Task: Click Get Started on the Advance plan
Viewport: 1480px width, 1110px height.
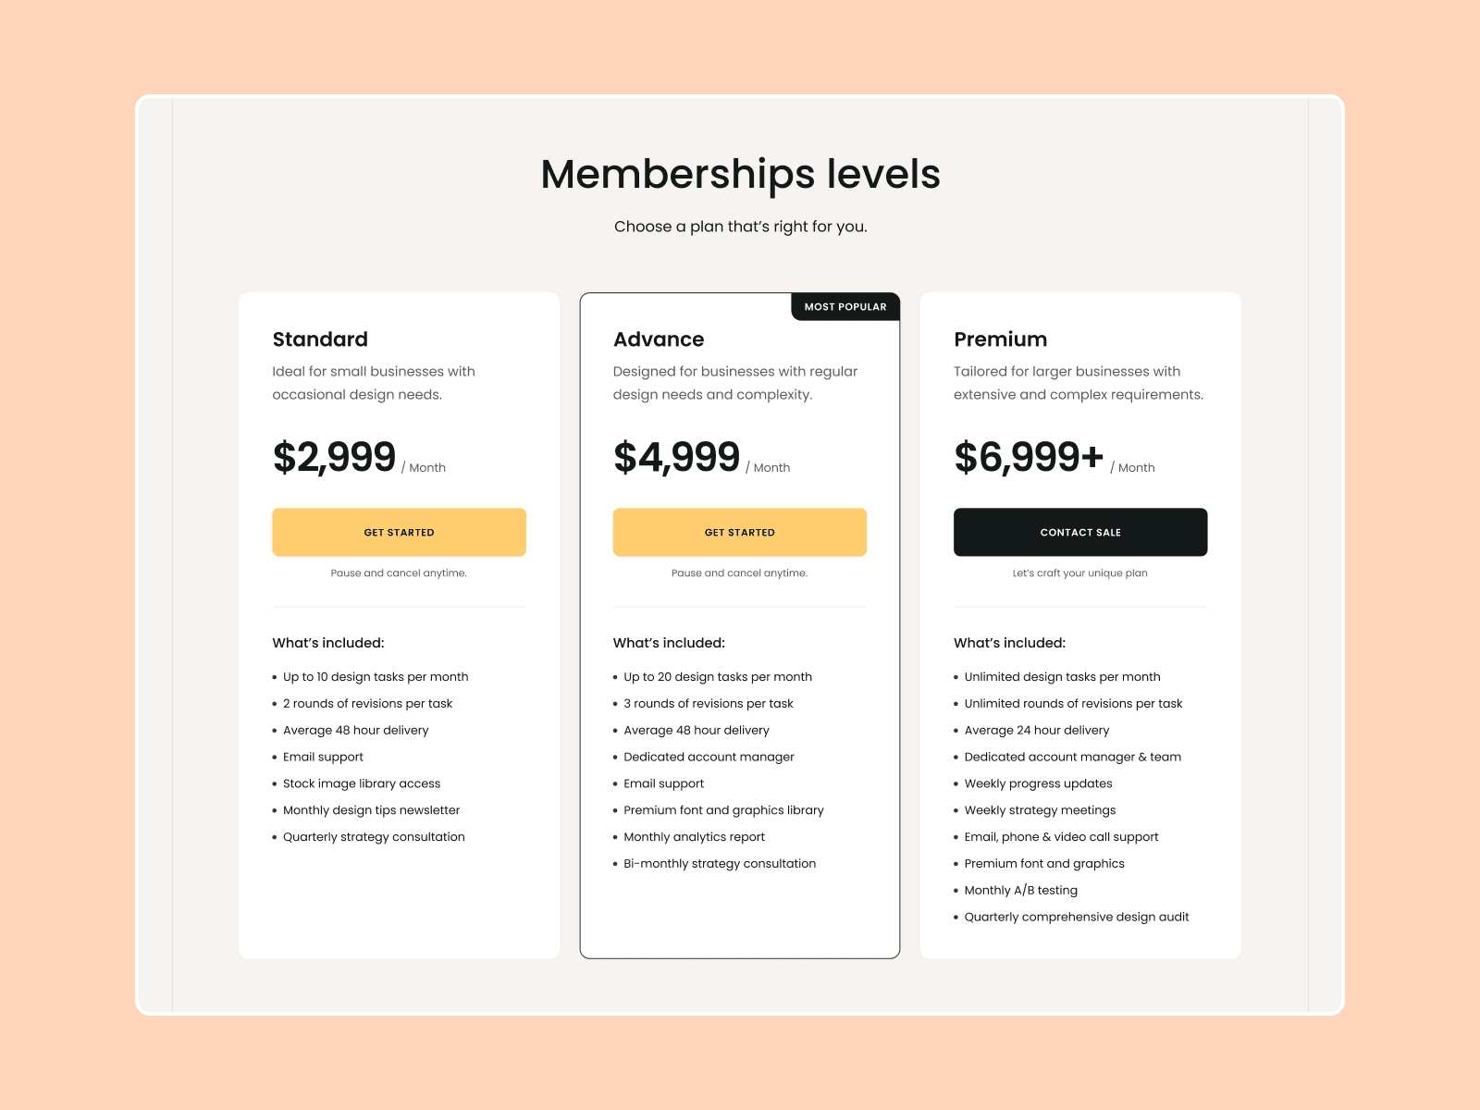Action: tap(739, 532)
